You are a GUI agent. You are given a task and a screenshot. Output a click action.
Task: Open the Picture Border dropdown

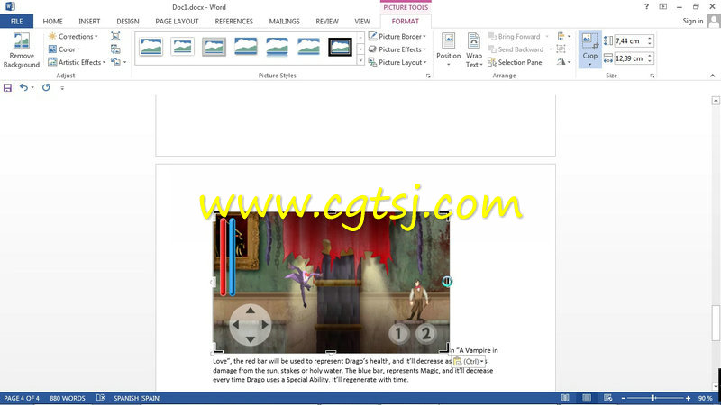(397, 36)
